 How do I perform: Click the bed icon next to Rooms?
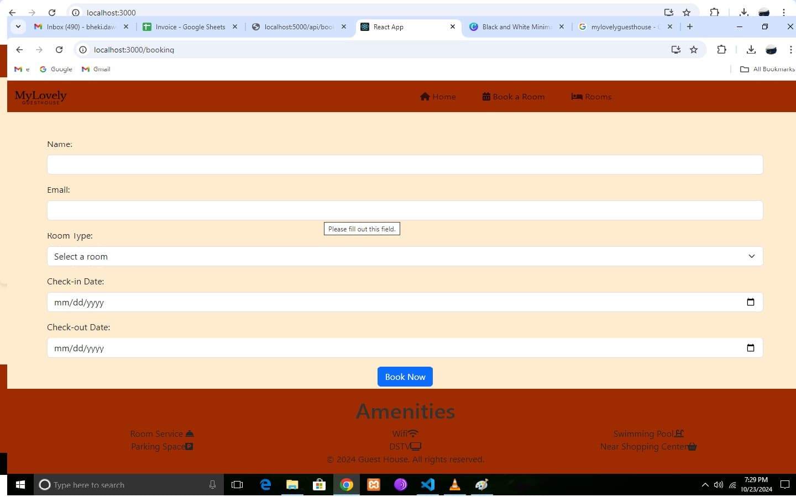coord(575,96)
